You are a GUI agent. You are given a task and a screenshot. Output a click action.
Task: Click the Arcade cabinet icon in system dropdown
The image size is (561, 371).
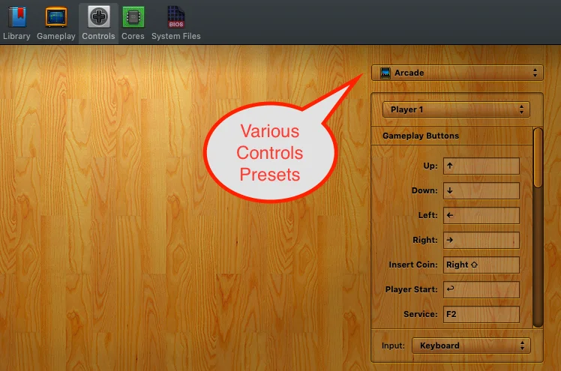[385, 73]
